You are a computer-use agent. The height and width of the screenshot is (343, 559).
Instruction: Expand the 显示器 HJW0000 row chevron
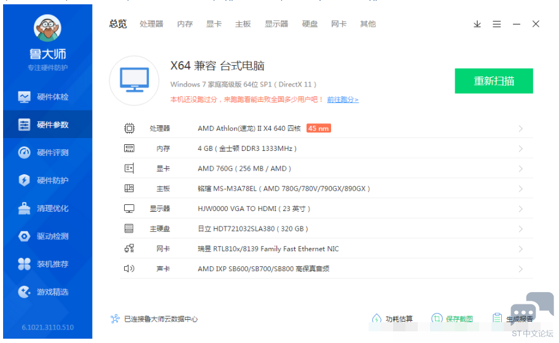pos(520,209)
